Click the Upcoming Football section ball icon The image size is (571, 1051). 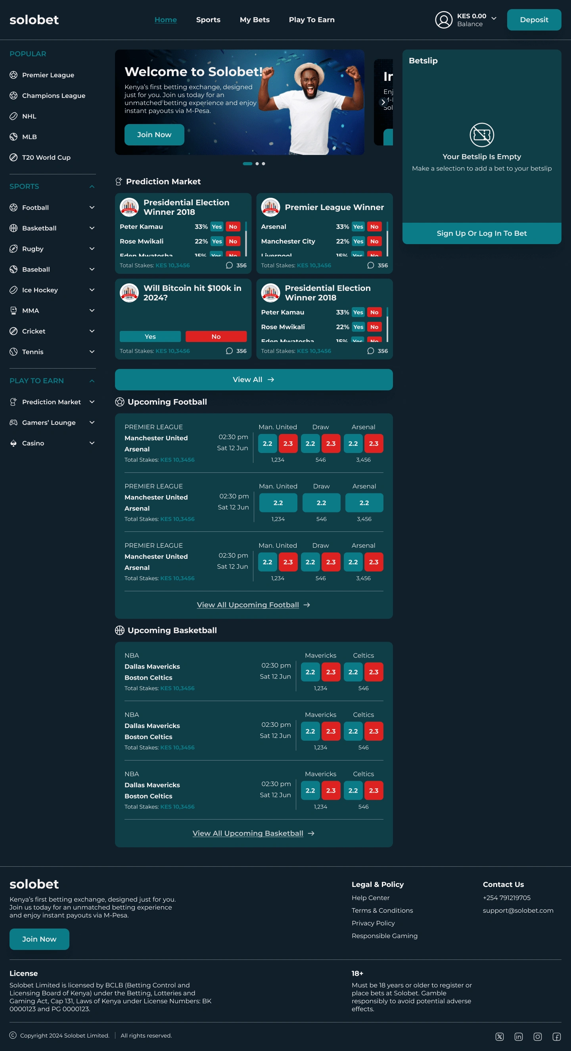120,402
